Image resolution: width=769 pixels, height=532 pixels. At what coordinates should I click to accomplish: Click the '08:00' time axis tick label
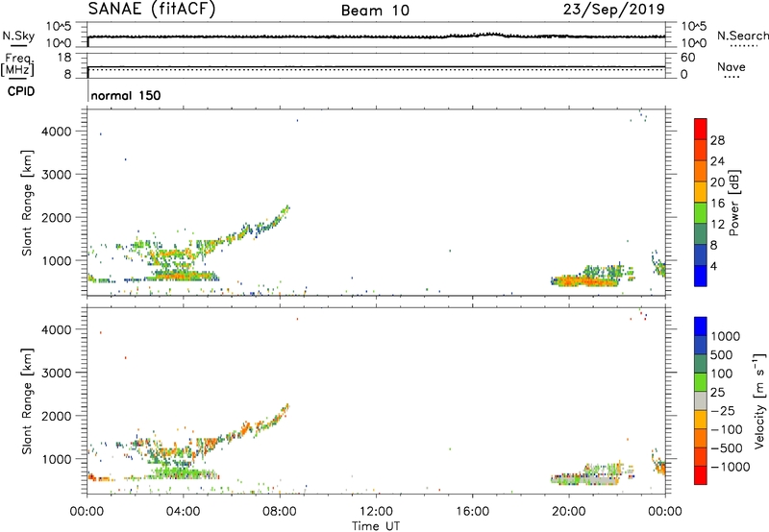point(279,512)
